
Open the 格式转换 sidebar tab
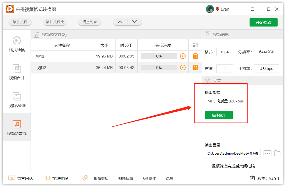coord(17,44)
